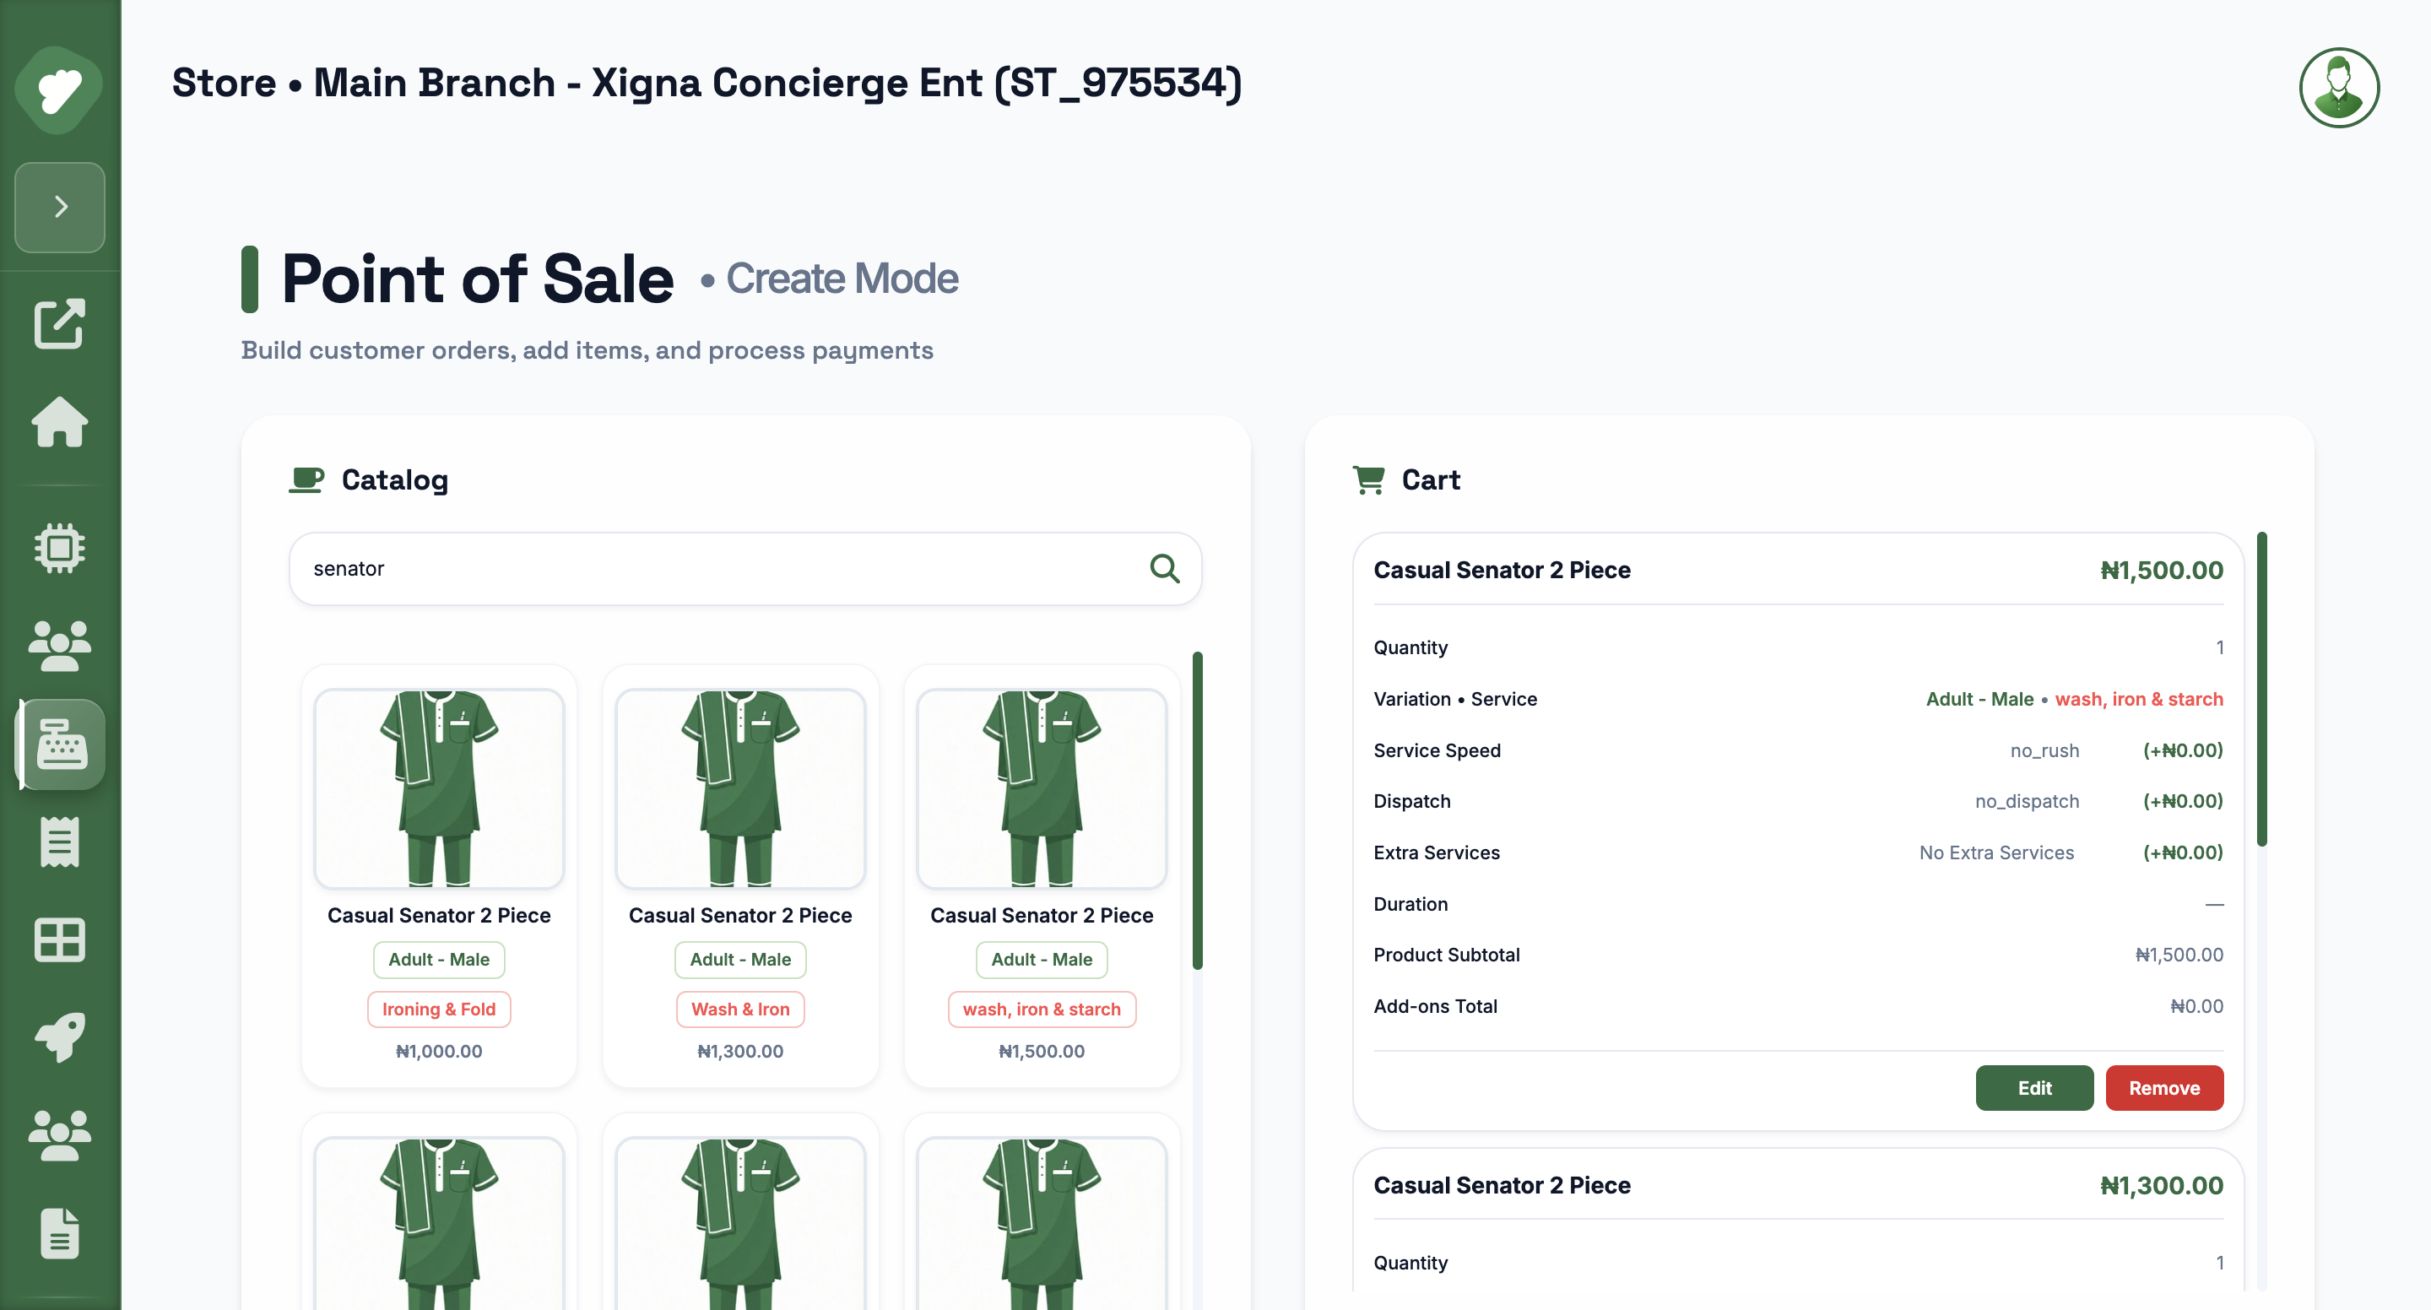This screenshot has width=2431, height=1310.
Task: Expand the sidebar with the chevron button
Action: pos(59,207)
